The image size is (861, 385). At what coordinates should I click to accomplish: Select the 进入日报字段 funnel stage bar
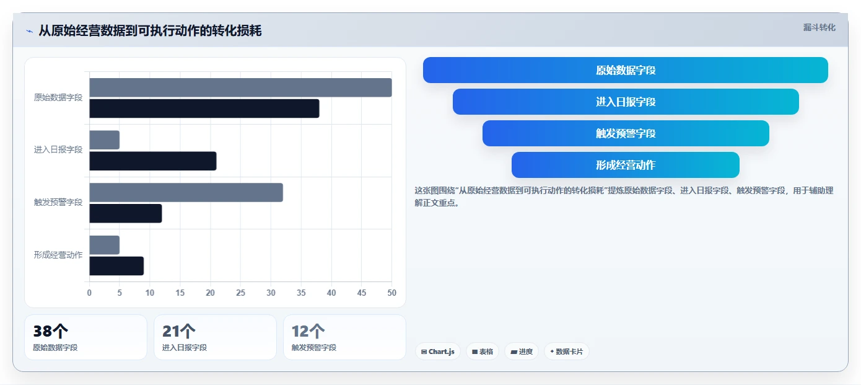point(626,102)
